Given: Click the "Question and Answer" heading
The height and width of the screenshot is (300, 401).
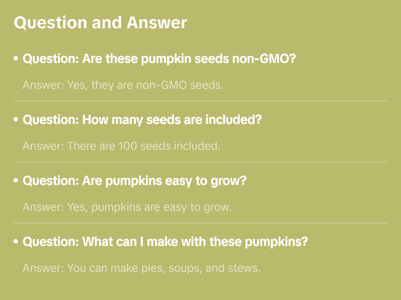Looking at the screenshot, I should [100, 22].
